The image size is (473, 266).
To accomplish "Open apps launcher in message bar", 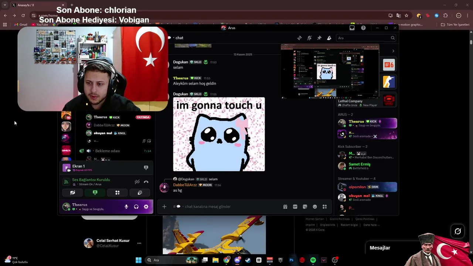I will click(325, 207).
